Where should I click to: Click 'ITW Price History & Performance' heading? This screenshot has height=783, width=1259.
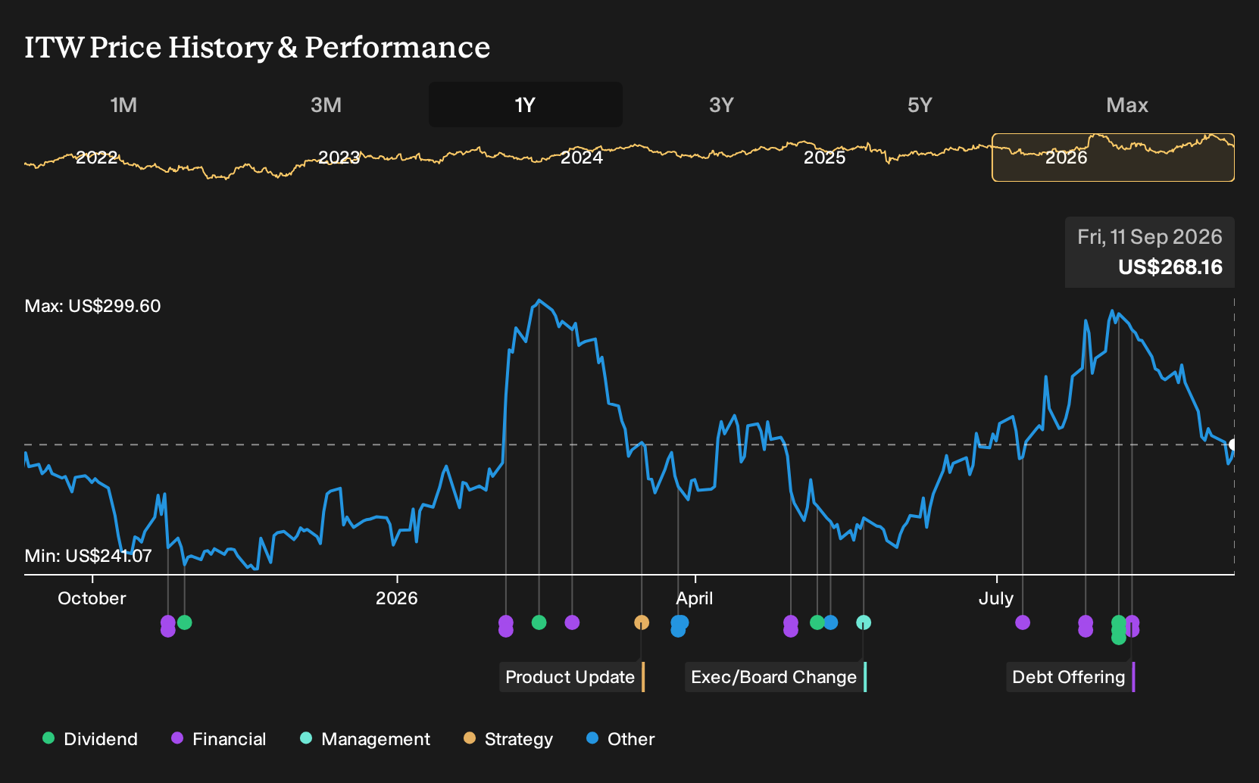click(258, 47)
